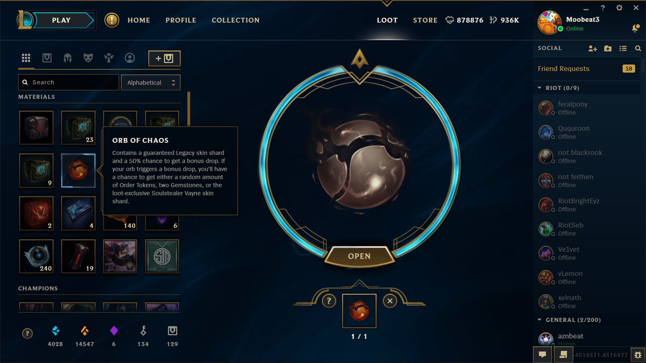Open the Alphabetical sort dropdown
Viewport: 646px width, 363px height.
click(151, 82)
